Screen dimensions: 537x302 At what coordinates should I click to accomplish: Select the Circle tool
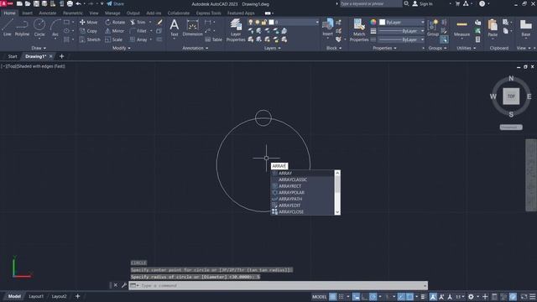click(x=39, y=28)
